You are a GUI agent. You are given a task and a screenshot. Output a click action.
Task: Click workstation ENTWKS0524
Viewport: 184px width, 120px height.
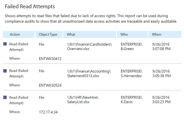[50, 85]
